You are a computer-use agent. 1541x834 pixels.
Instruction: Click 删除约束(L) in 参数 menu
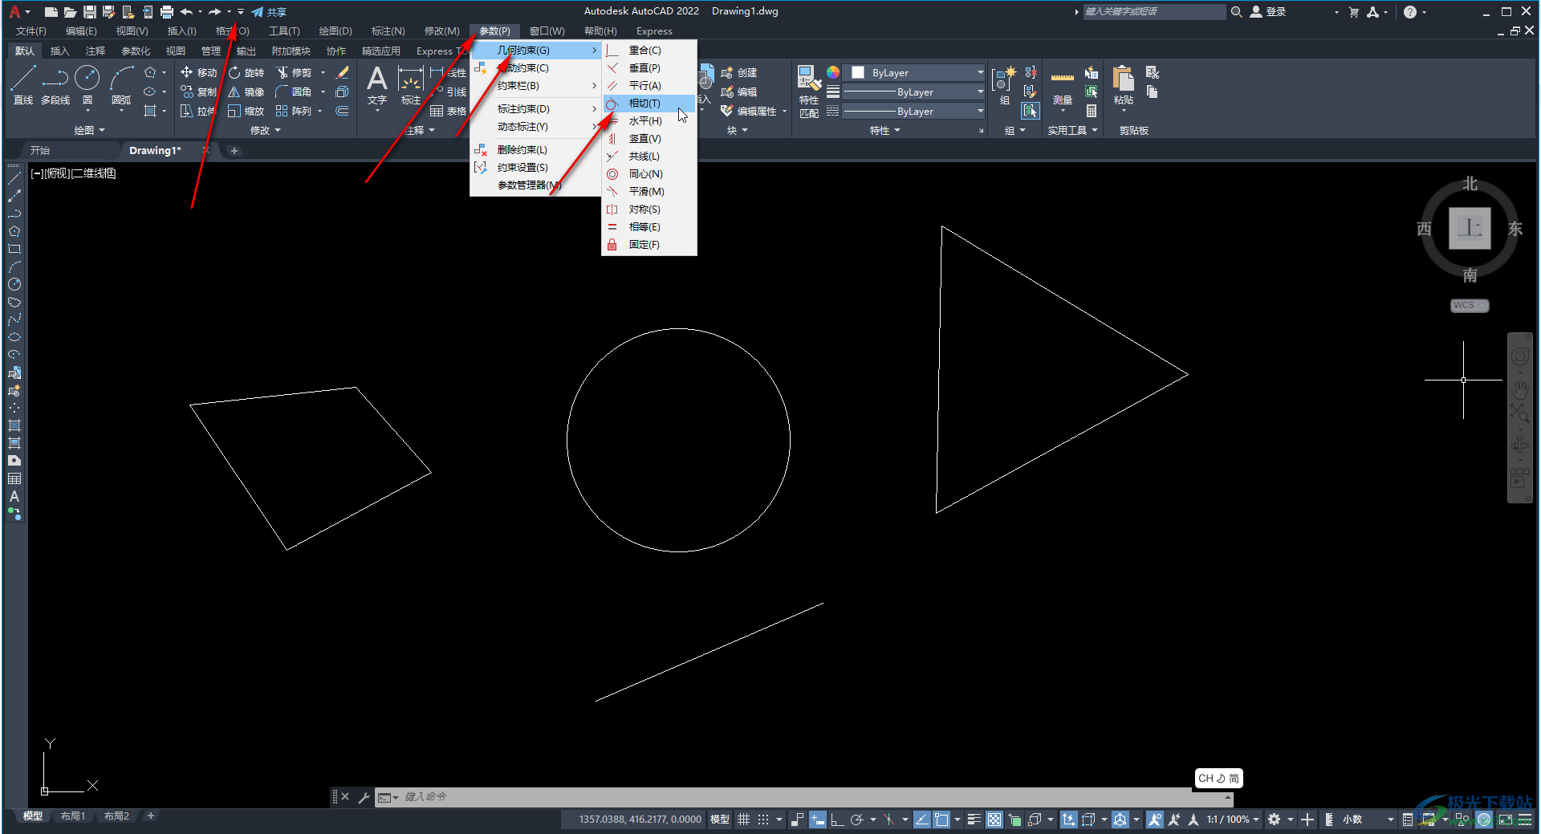(x=535, y=150)
